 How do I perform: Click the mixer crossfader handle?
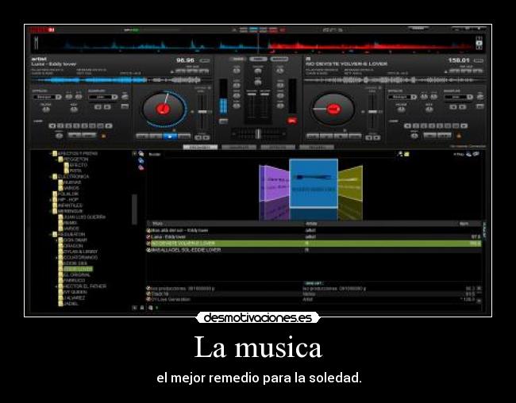pyautogui.click(x=258, y=133)
